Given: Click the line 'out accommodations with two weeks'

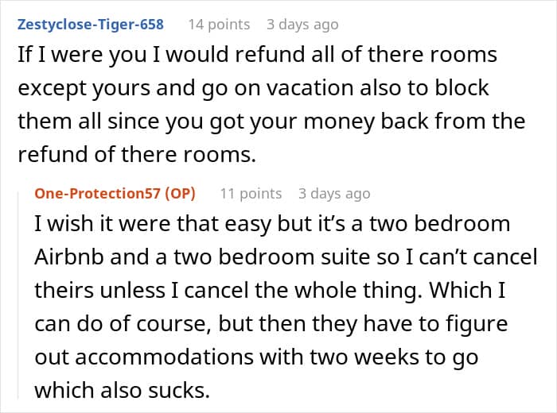Looking at the screenshot, I should [256, 357].
